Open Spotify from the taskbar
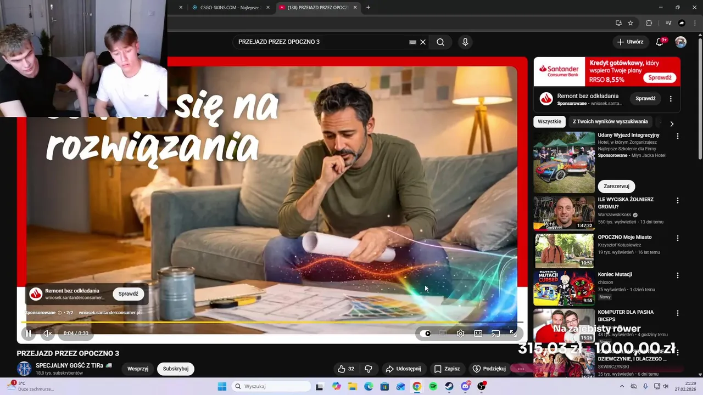The width and height of the screenshot is (703, 395). (x=433, y=386)
